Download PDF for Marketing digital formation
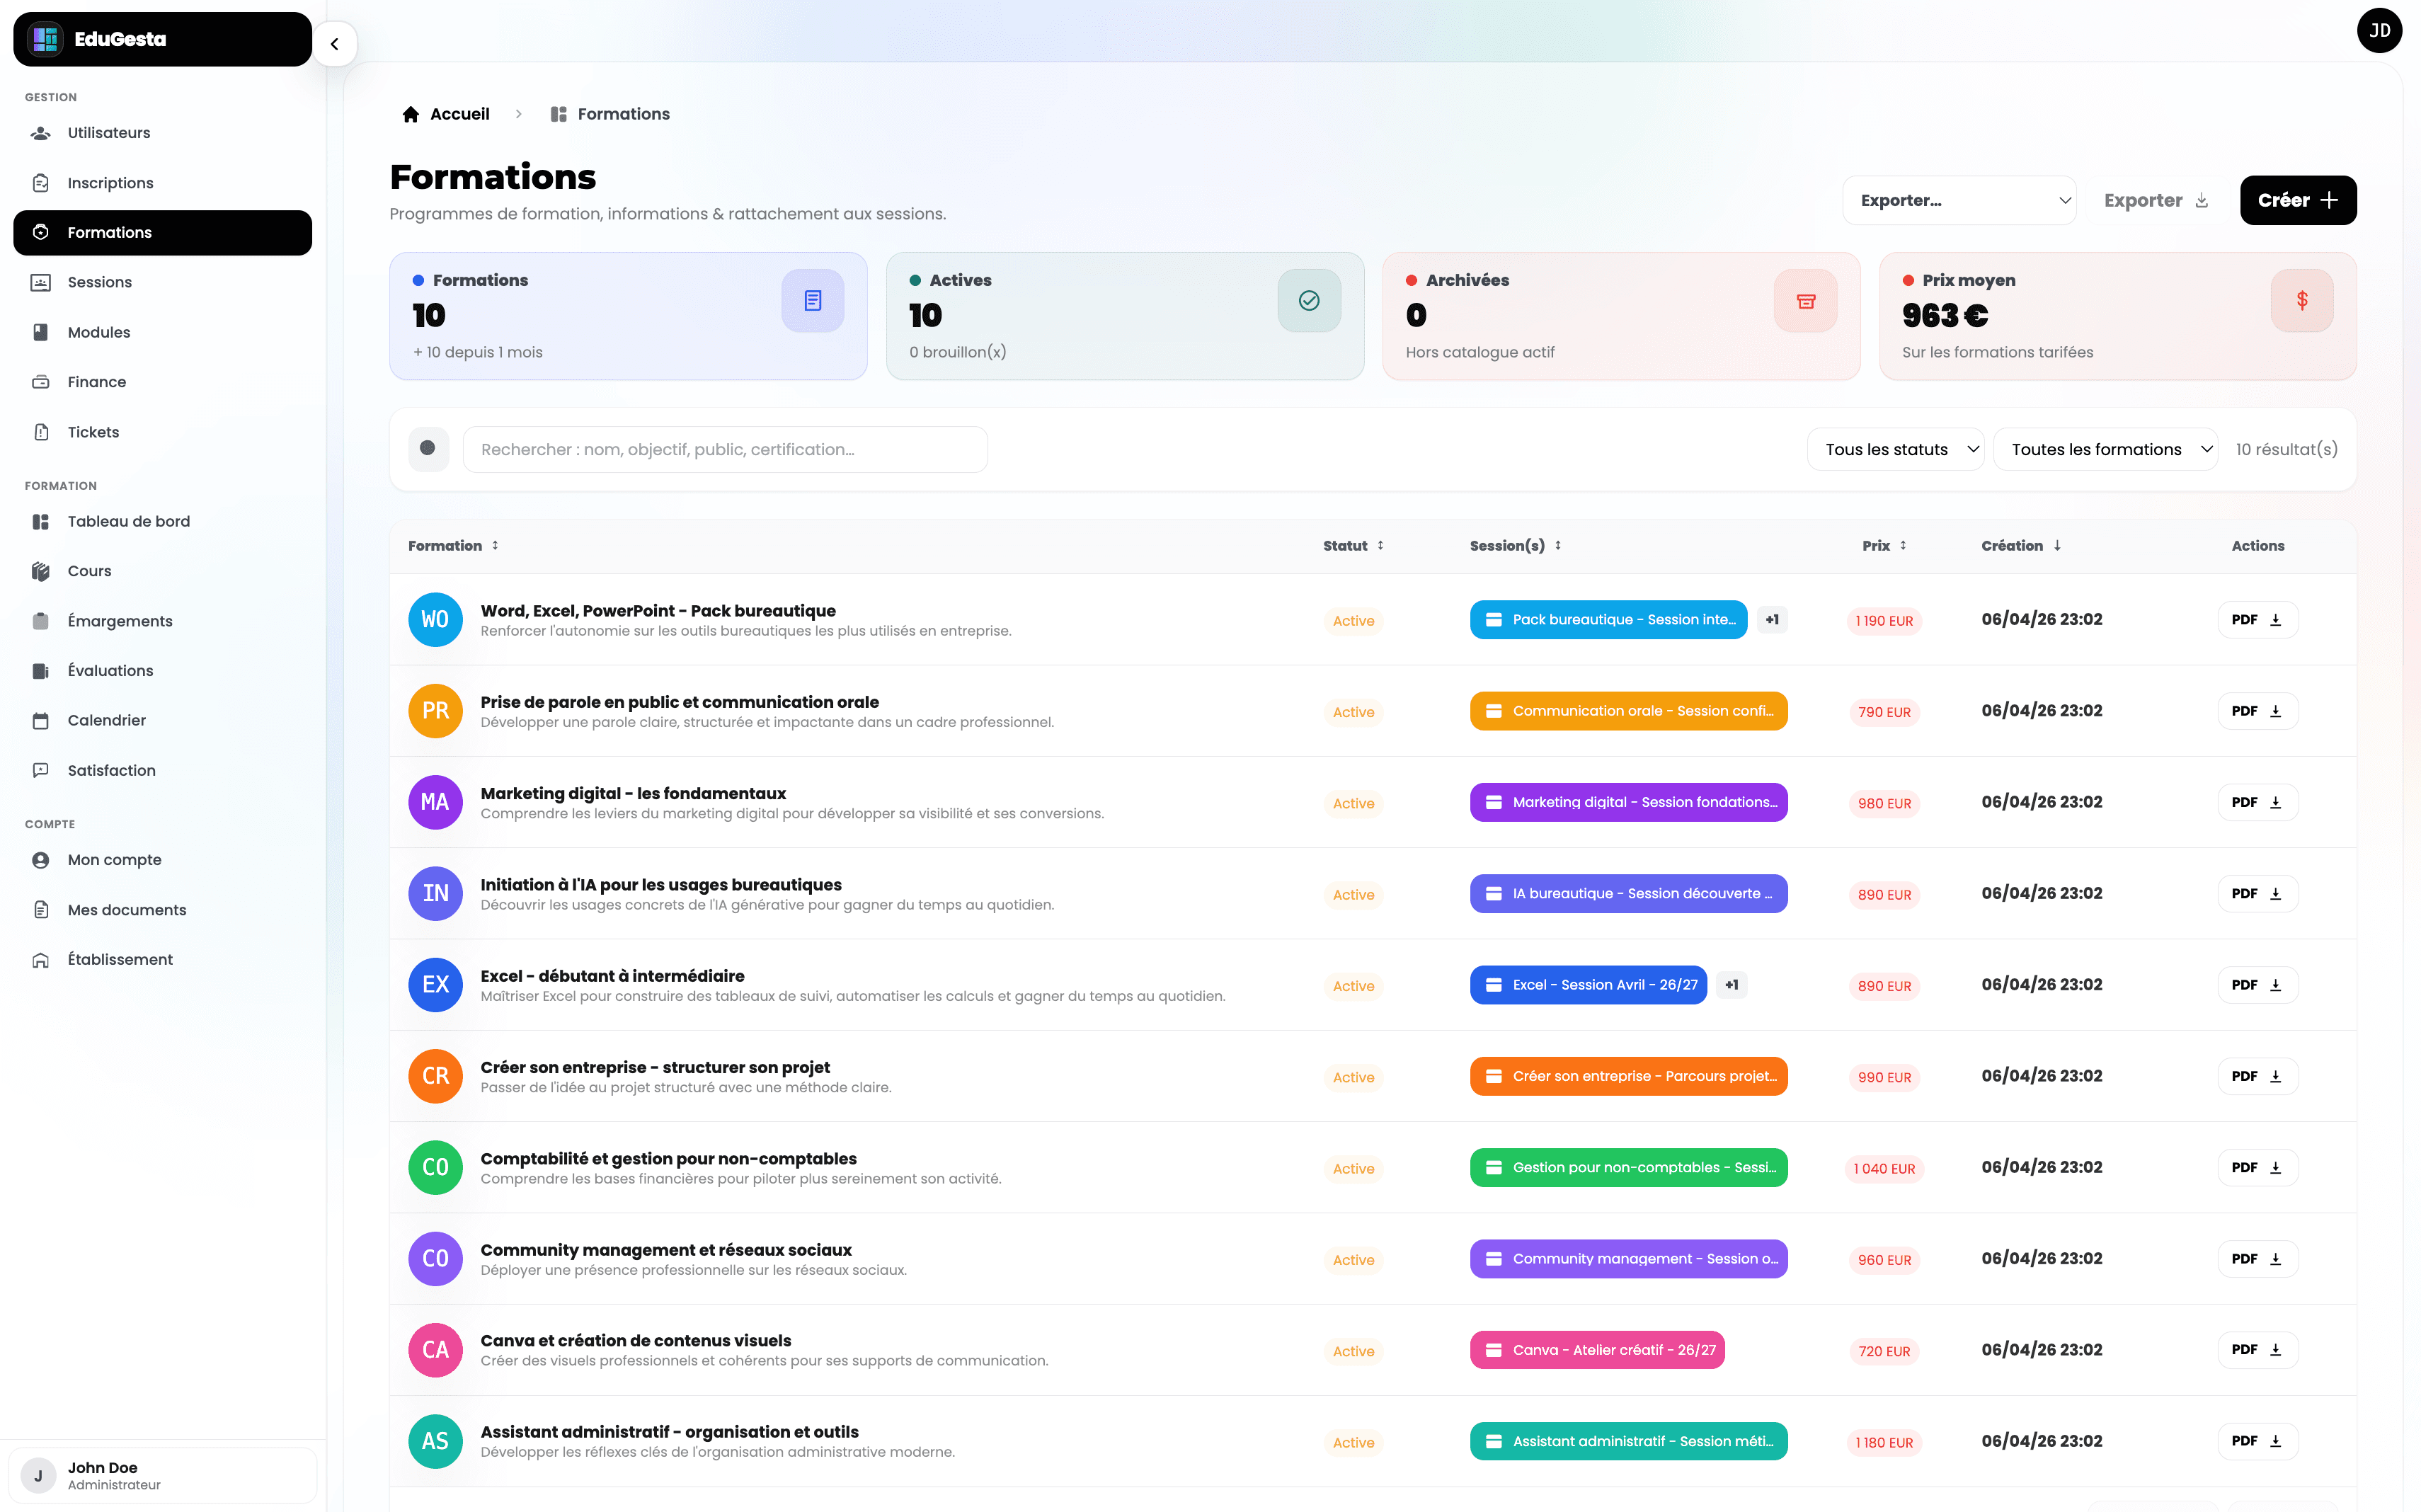Image resolution: width=2421 pixels, height=1512 pixels. point(2256,803)
